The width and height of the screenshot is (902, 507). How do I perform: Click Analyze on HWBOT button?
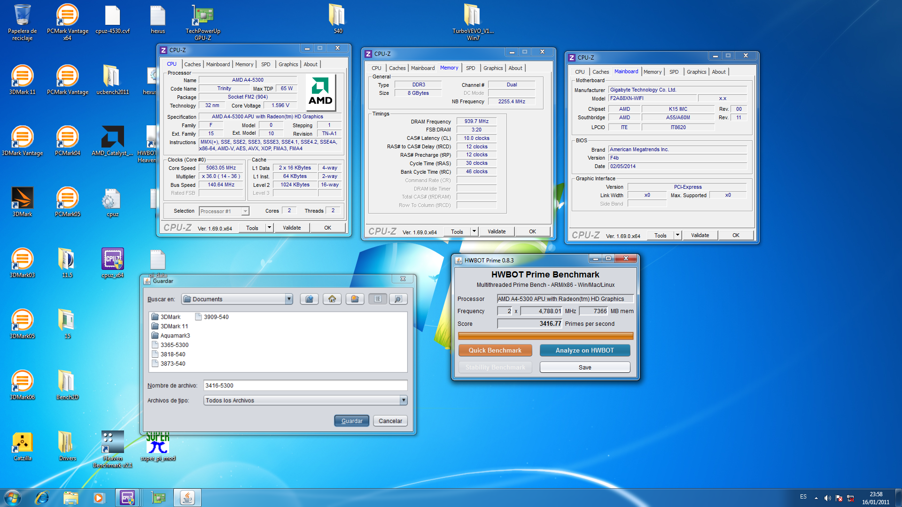tap(585, 350)
